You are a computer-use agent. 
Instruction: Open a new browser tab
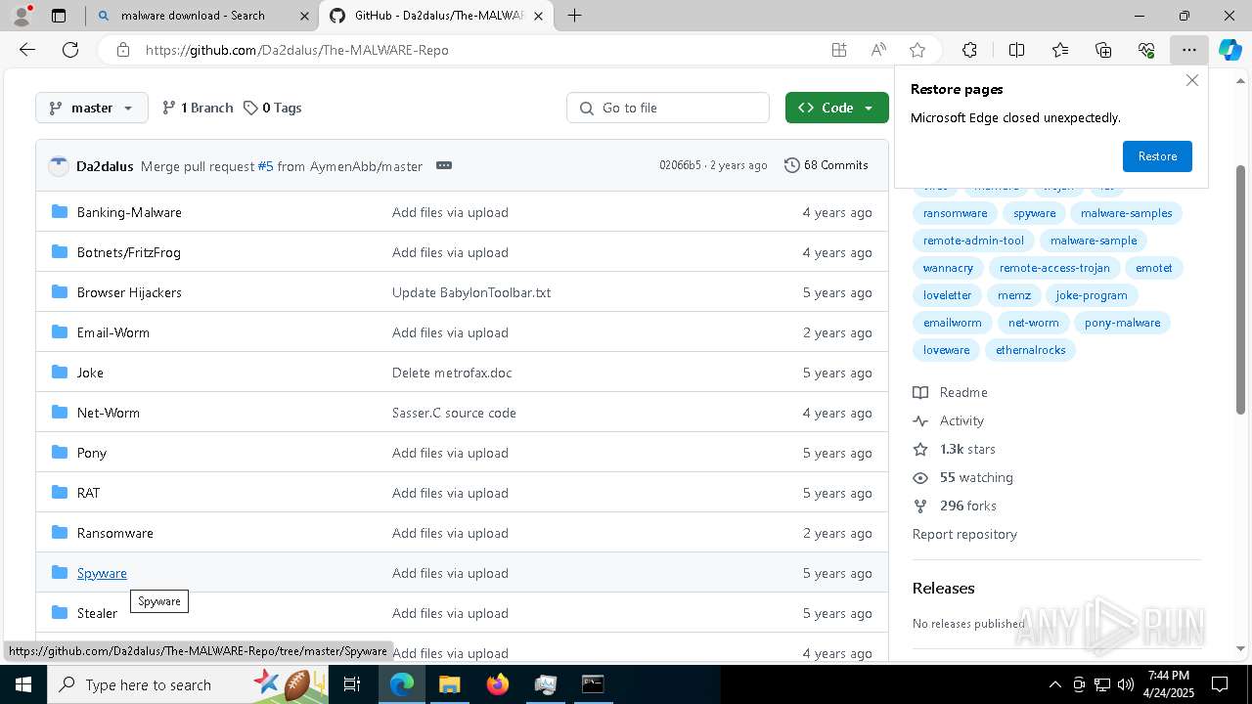coord(575,16)
